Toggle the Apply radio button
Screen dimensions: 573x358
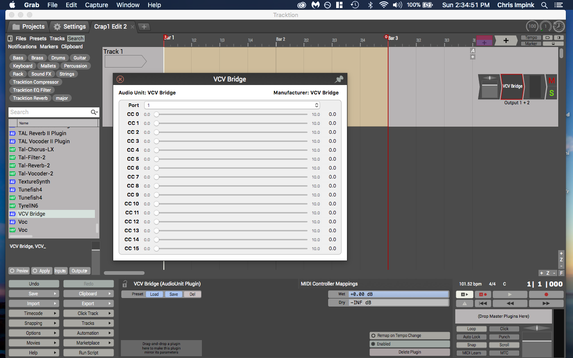click(42, 271)
